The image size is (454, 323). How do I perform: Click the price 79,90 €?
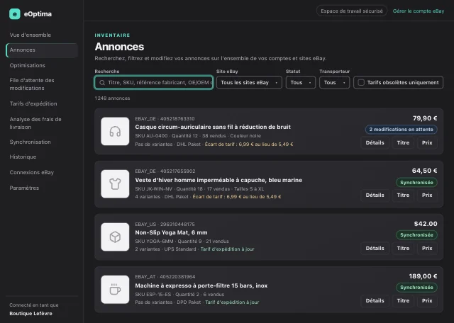click(425, 118)
